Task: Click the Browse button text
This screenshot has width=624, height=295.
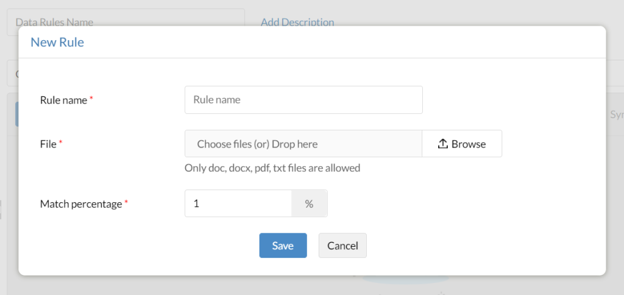Action: click(x=469, y=144)
